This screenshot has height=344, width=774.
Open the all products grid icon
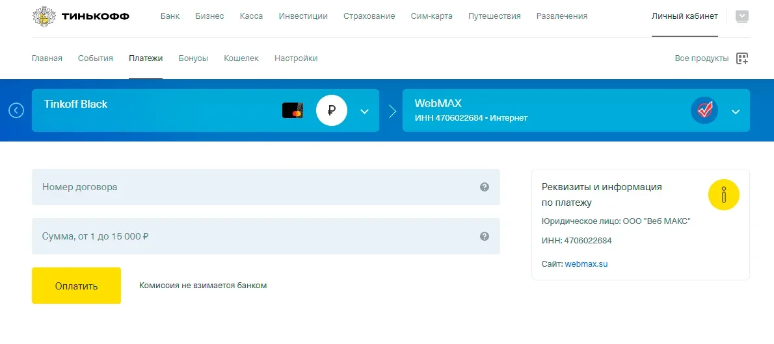coord(742,58)
